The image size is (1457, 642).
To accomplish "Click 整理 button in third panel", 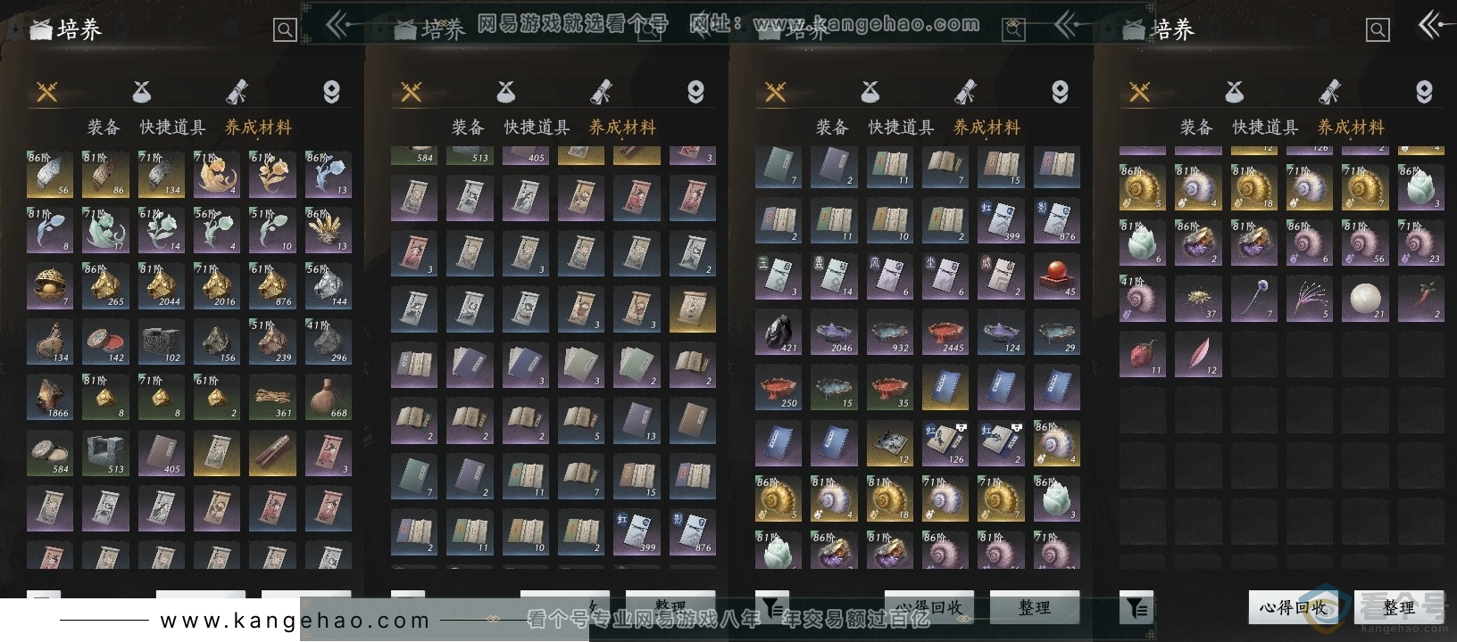I will 1034,607.
